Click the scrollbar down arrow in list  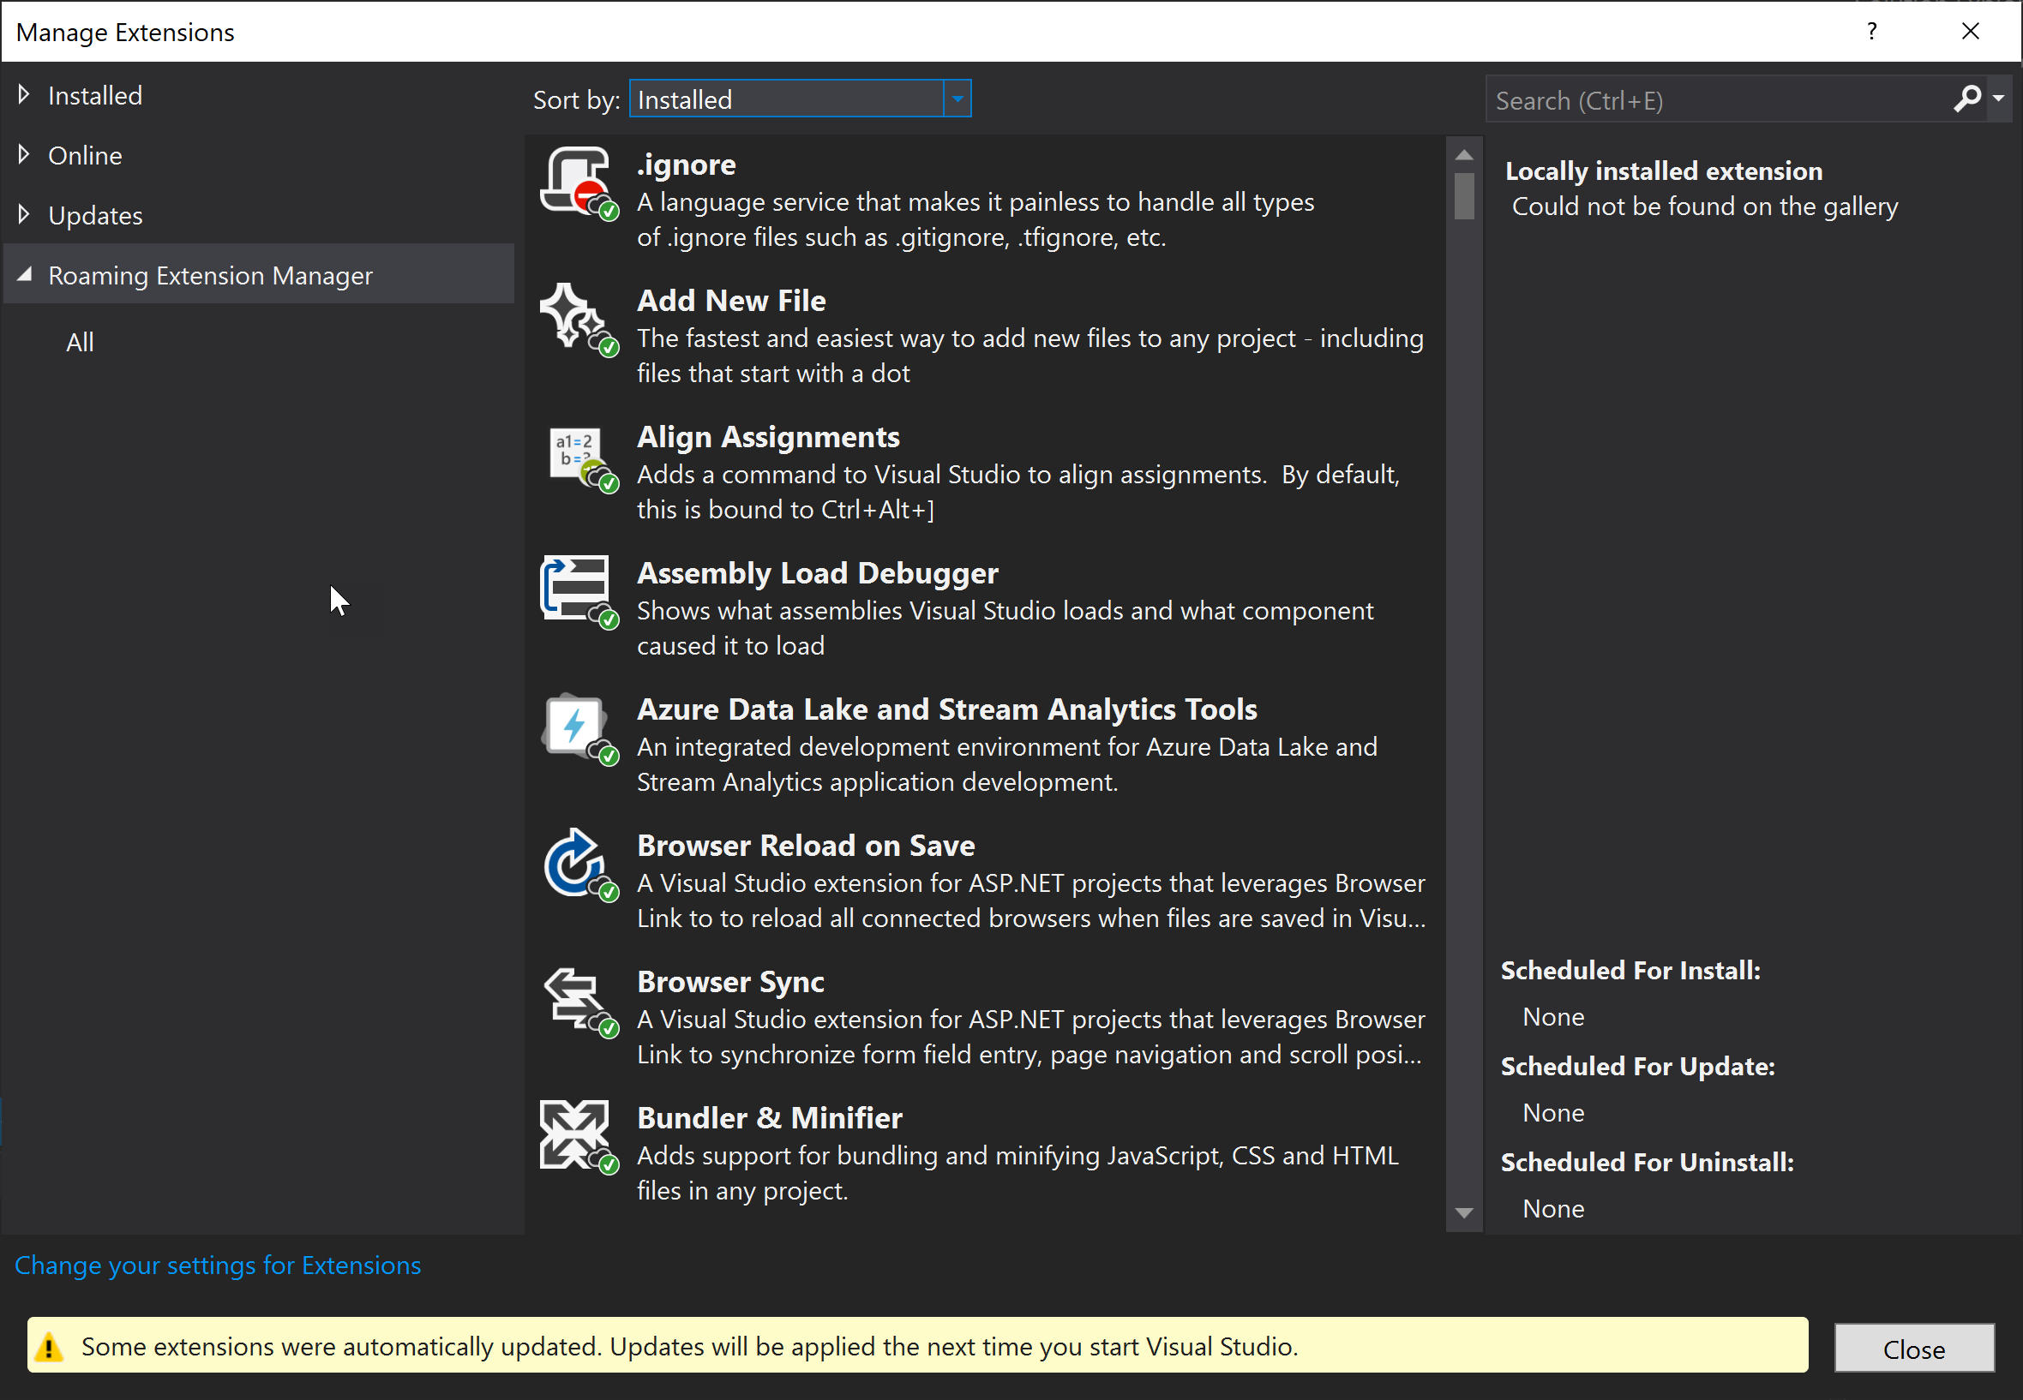click(1463, 1213)
